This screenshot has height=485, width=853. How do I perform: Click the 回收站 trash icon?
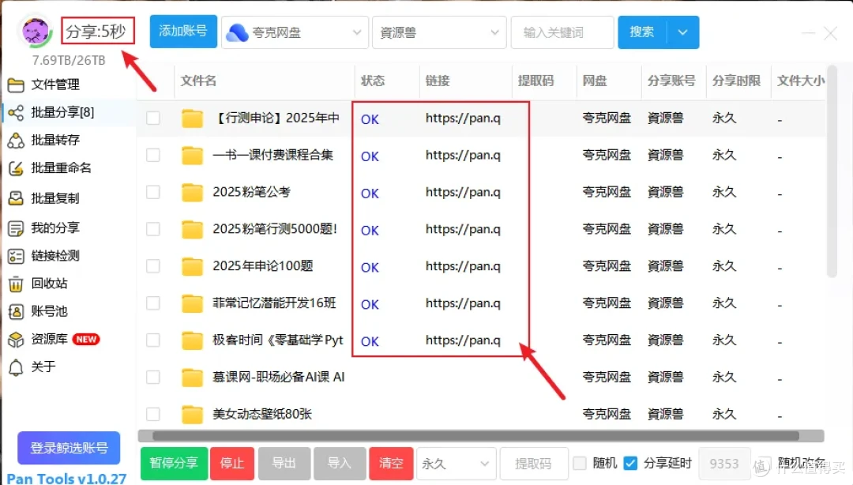coord(17,284)
